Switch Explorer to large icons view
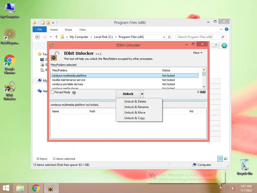Viewport: 257px width, 193px height. [x=226, y=159]
